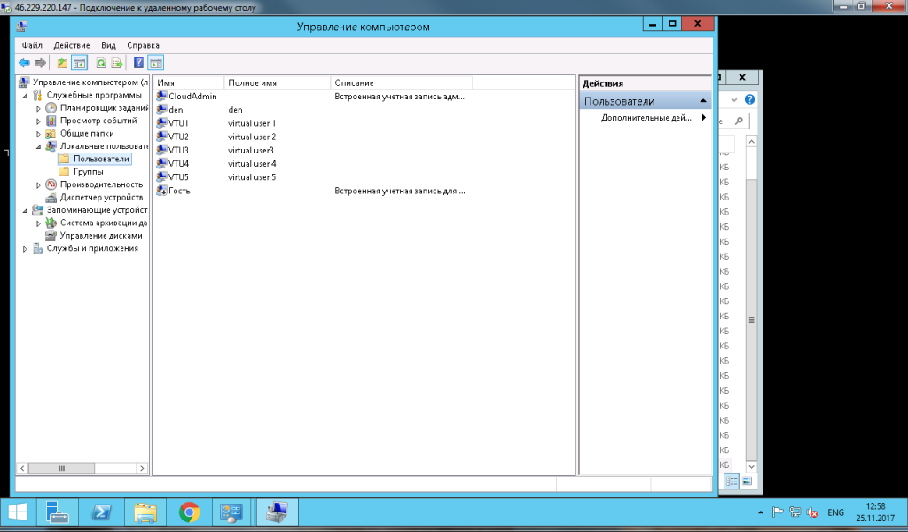Screen dimensions: 908x532
Task: Click the gray Forward arrow in toolbar
Action: pos(40,63)
